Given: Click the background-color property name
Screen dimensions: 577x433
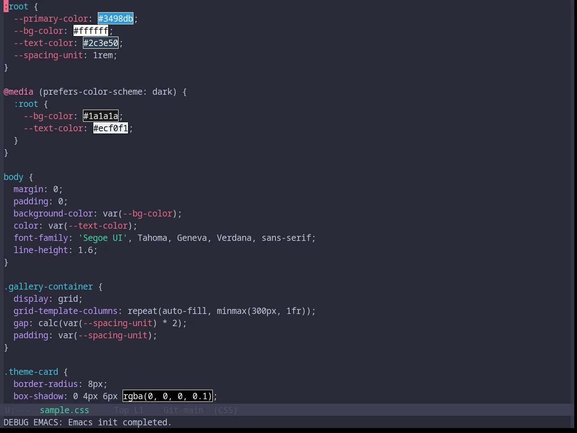Looking at the screenshot, I should pos(53,213).
